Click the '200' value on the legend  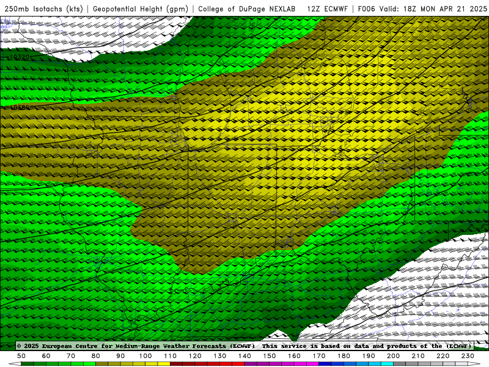[x=393, y=356]
